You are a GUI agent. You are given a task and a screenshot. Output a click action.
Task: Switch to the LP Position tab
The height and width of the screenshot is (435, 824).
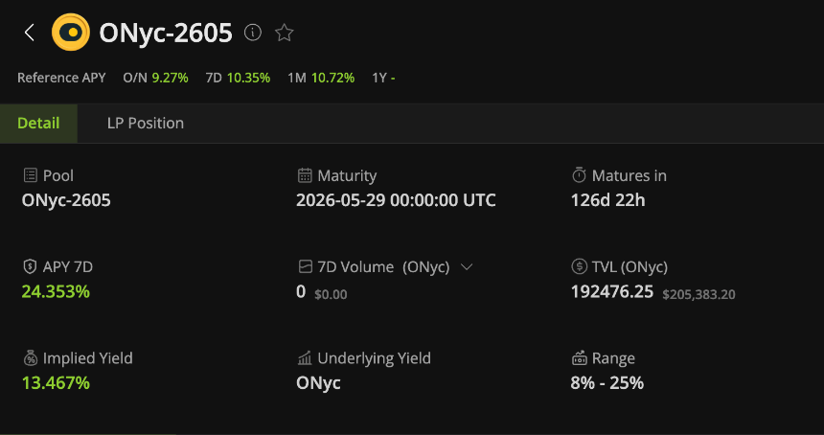coord(146,123)
